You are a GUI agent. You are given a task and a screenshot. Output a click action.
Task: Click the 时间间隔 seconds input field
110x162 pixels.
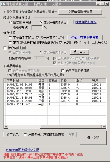pyautogui.click(x=37, y=28)
